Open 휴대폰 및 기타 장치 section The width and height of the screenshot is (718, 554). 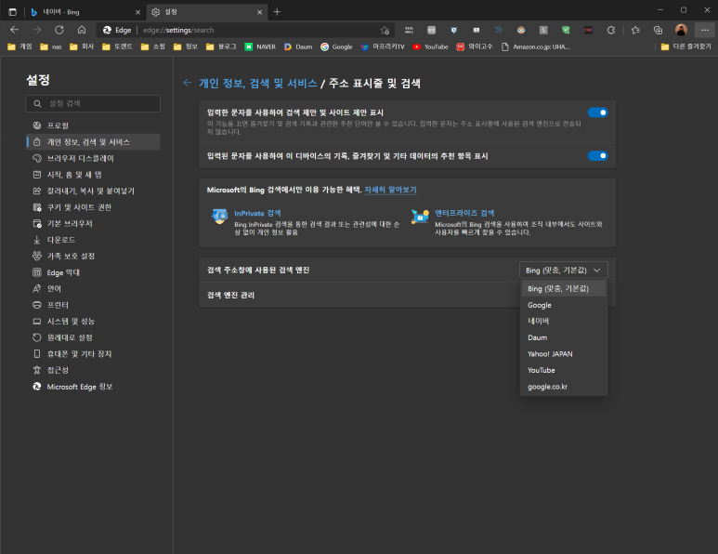(93, 354)
